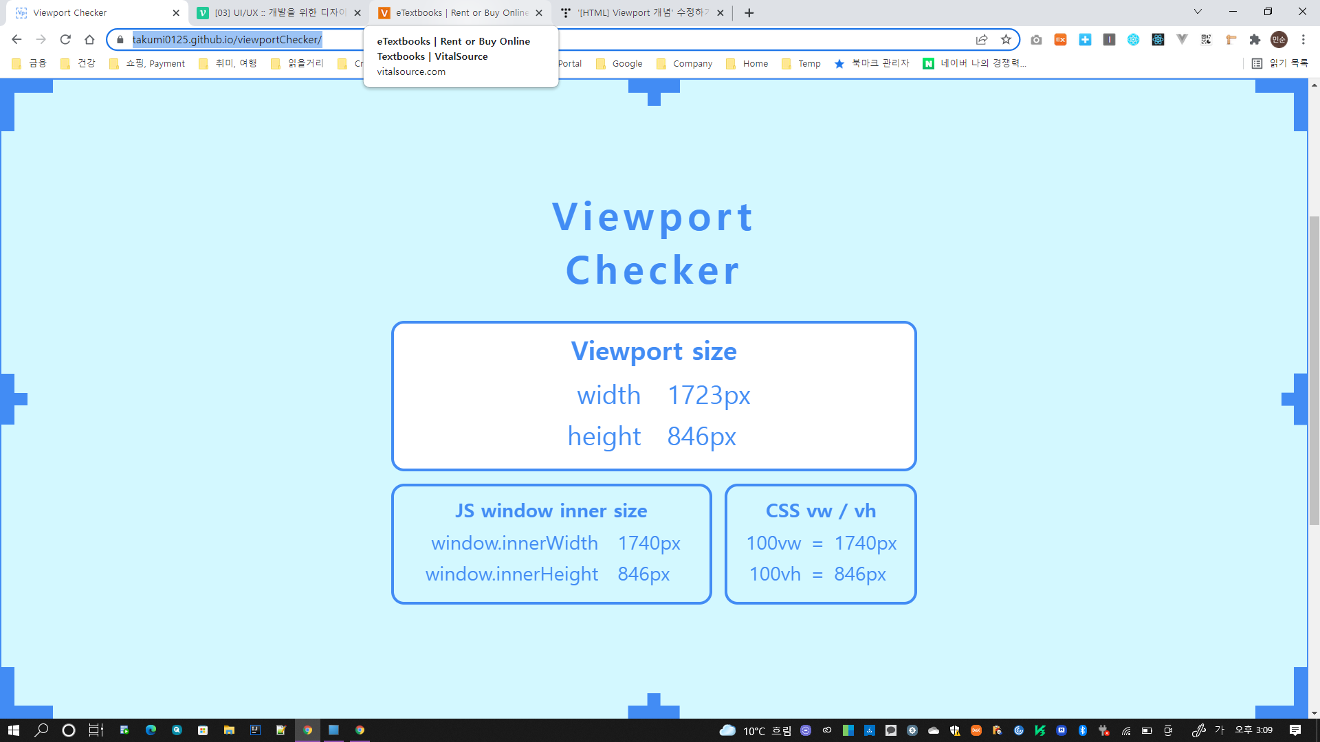Click the address bar URL field

550,40
